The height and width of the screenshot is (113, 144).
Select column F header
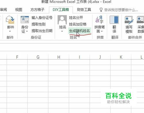click(x=17, y=57)
